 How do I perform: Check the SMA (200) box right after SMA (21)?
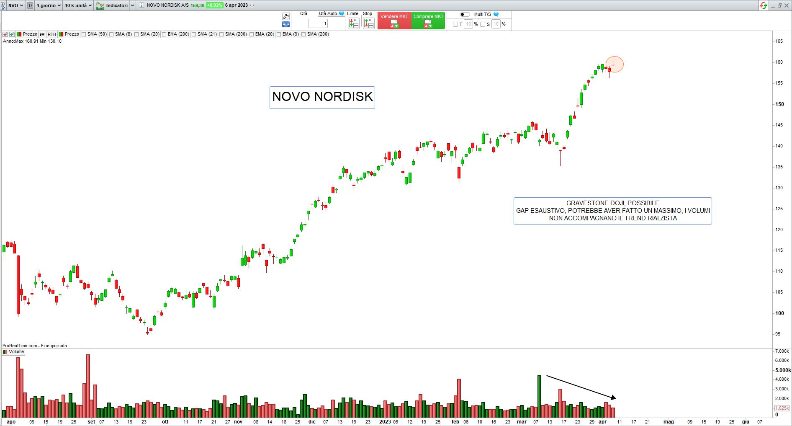pos(221,34)
